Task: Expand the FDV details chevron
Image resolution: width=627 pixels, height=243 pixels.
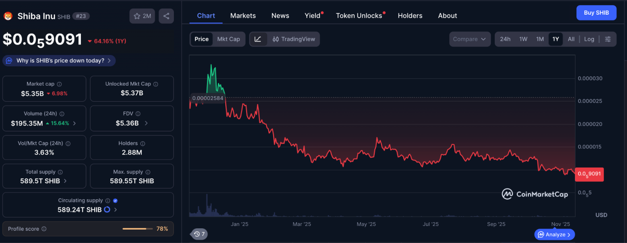Action: coord(147,123)
